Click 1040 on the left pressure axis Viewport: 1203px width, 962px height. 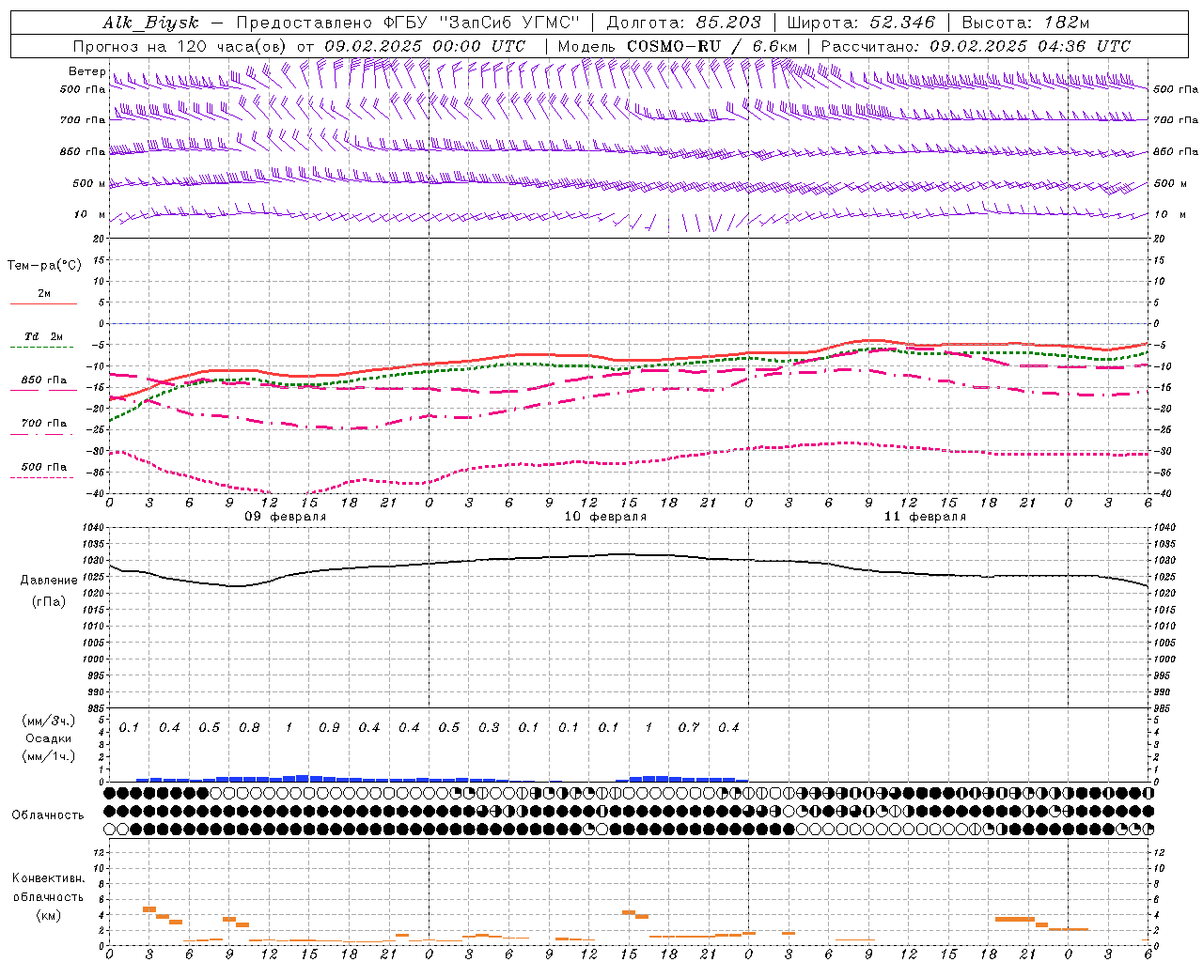tap(92, 528)
